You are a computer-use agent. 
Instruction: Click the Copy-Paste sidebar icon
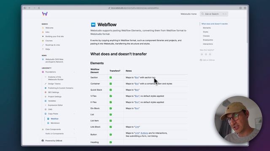point(46,114)
